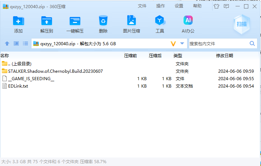Click the 添加 (add files) icon
The height and width of the screenshot is (166, 261).
18,21
